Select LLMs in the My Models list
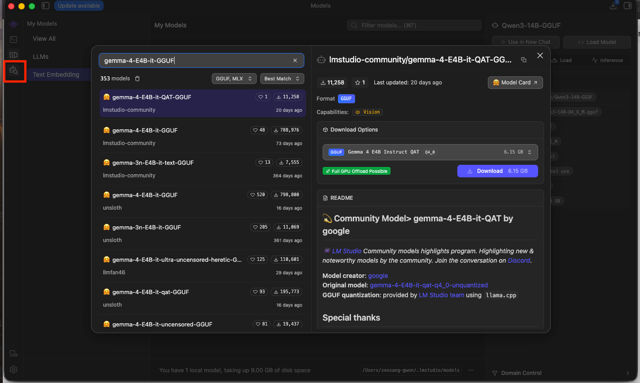 (40, 57)
